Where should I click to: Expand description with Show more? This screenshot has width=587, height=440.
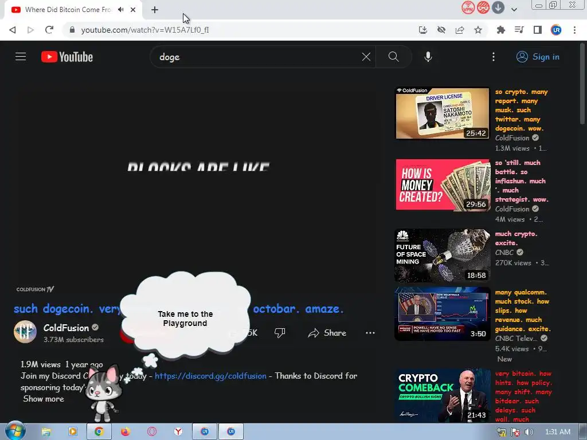[44, 399]
